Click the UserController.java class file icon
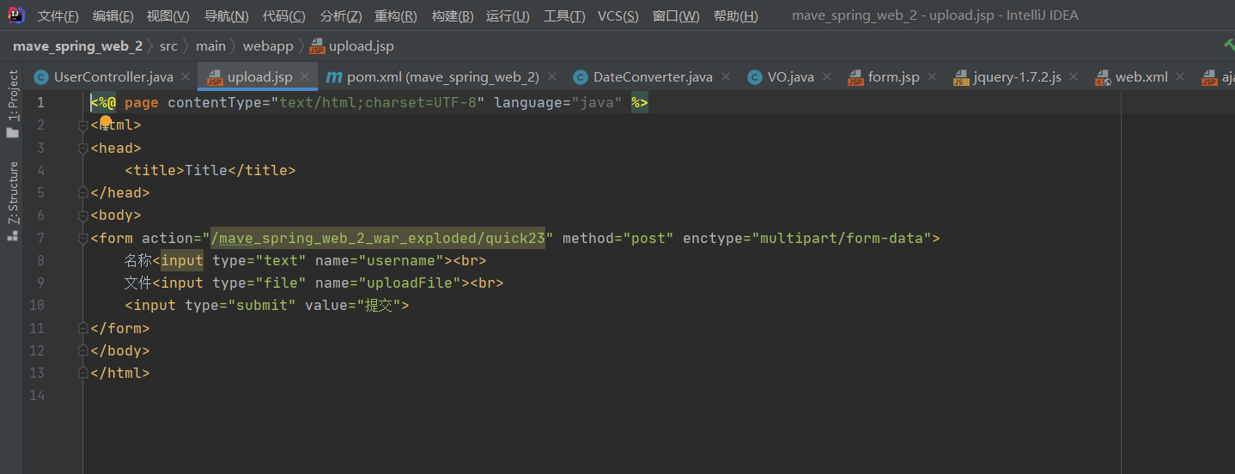Viewport: 1235px width, 474px height. pyautogui.click(x=40, y=77)
